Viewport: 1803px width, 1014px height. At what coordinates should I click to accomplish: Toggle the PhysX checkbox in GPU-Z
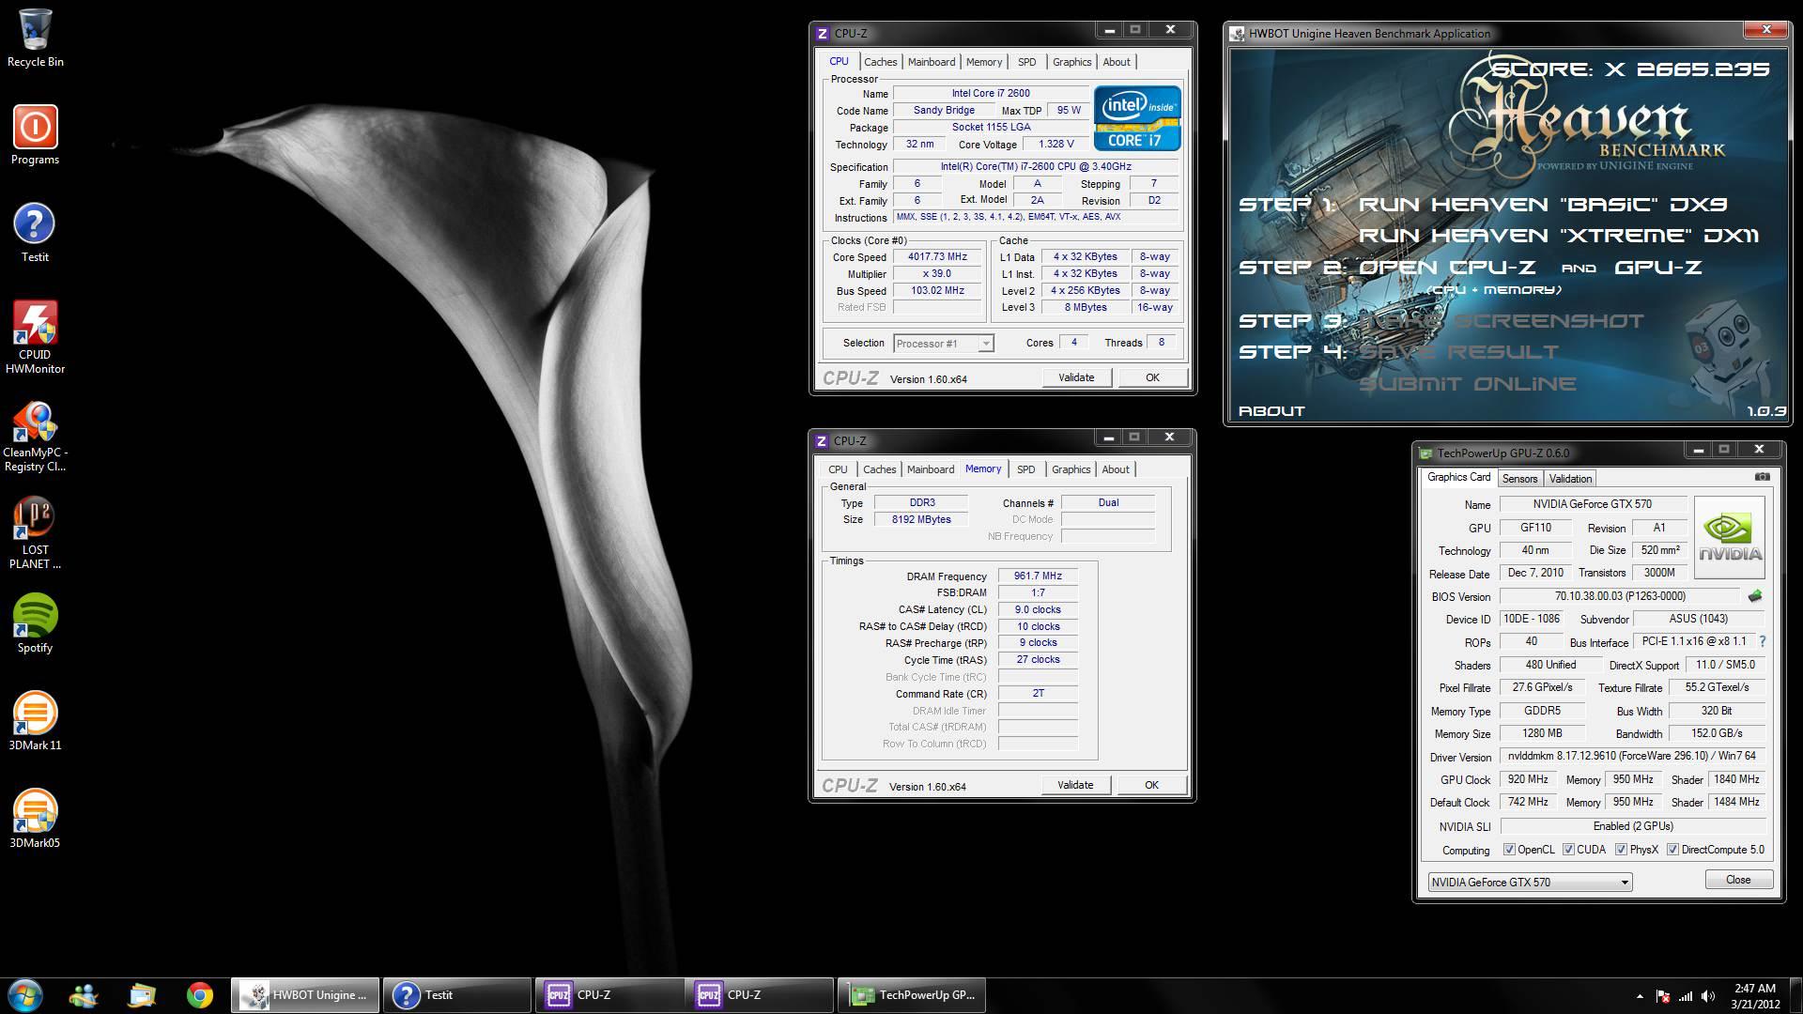[x=1621, y=850]
